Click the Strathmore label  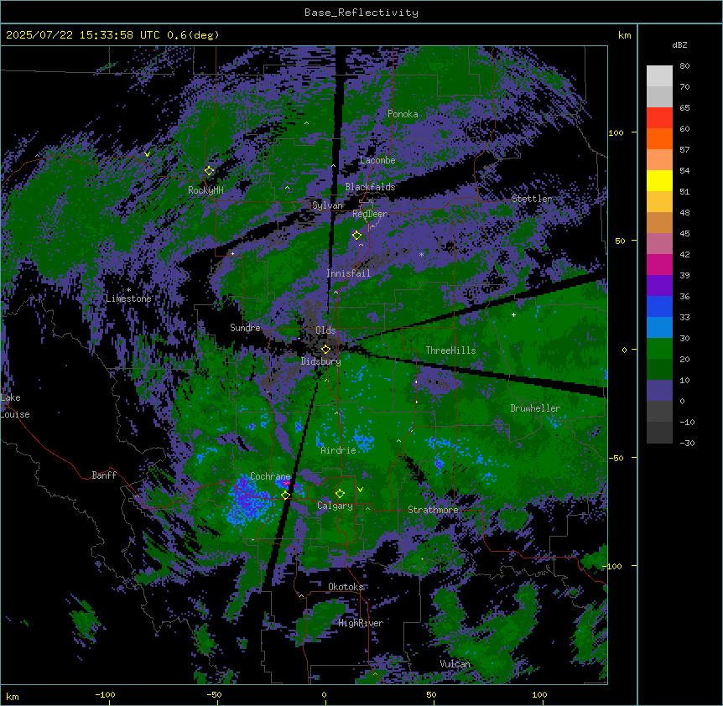pos(433,510)
